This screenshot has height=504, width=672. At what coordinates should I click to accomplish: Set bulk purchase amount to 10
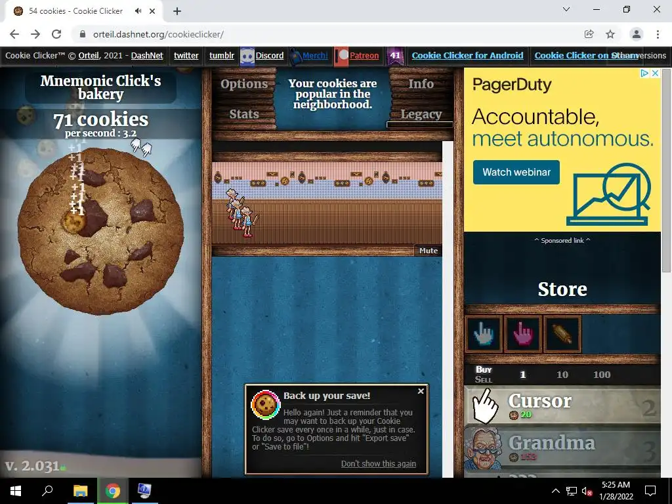(x=562, y=375)
